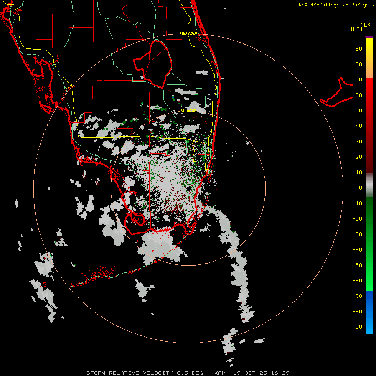Click the 40 value on the velocity scale

[359, 126]
